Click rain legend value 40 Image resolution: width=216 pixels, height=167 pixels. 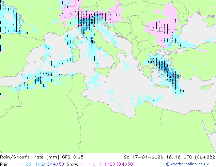point(56,164)
